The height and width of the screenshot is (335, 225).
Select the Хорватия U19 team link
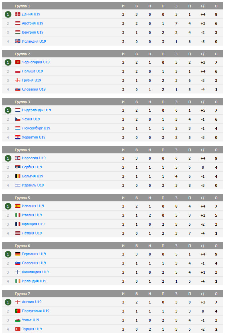click(34, 137)
